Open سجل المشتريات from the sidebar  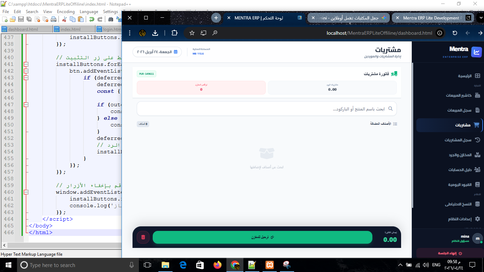point(449,140)
